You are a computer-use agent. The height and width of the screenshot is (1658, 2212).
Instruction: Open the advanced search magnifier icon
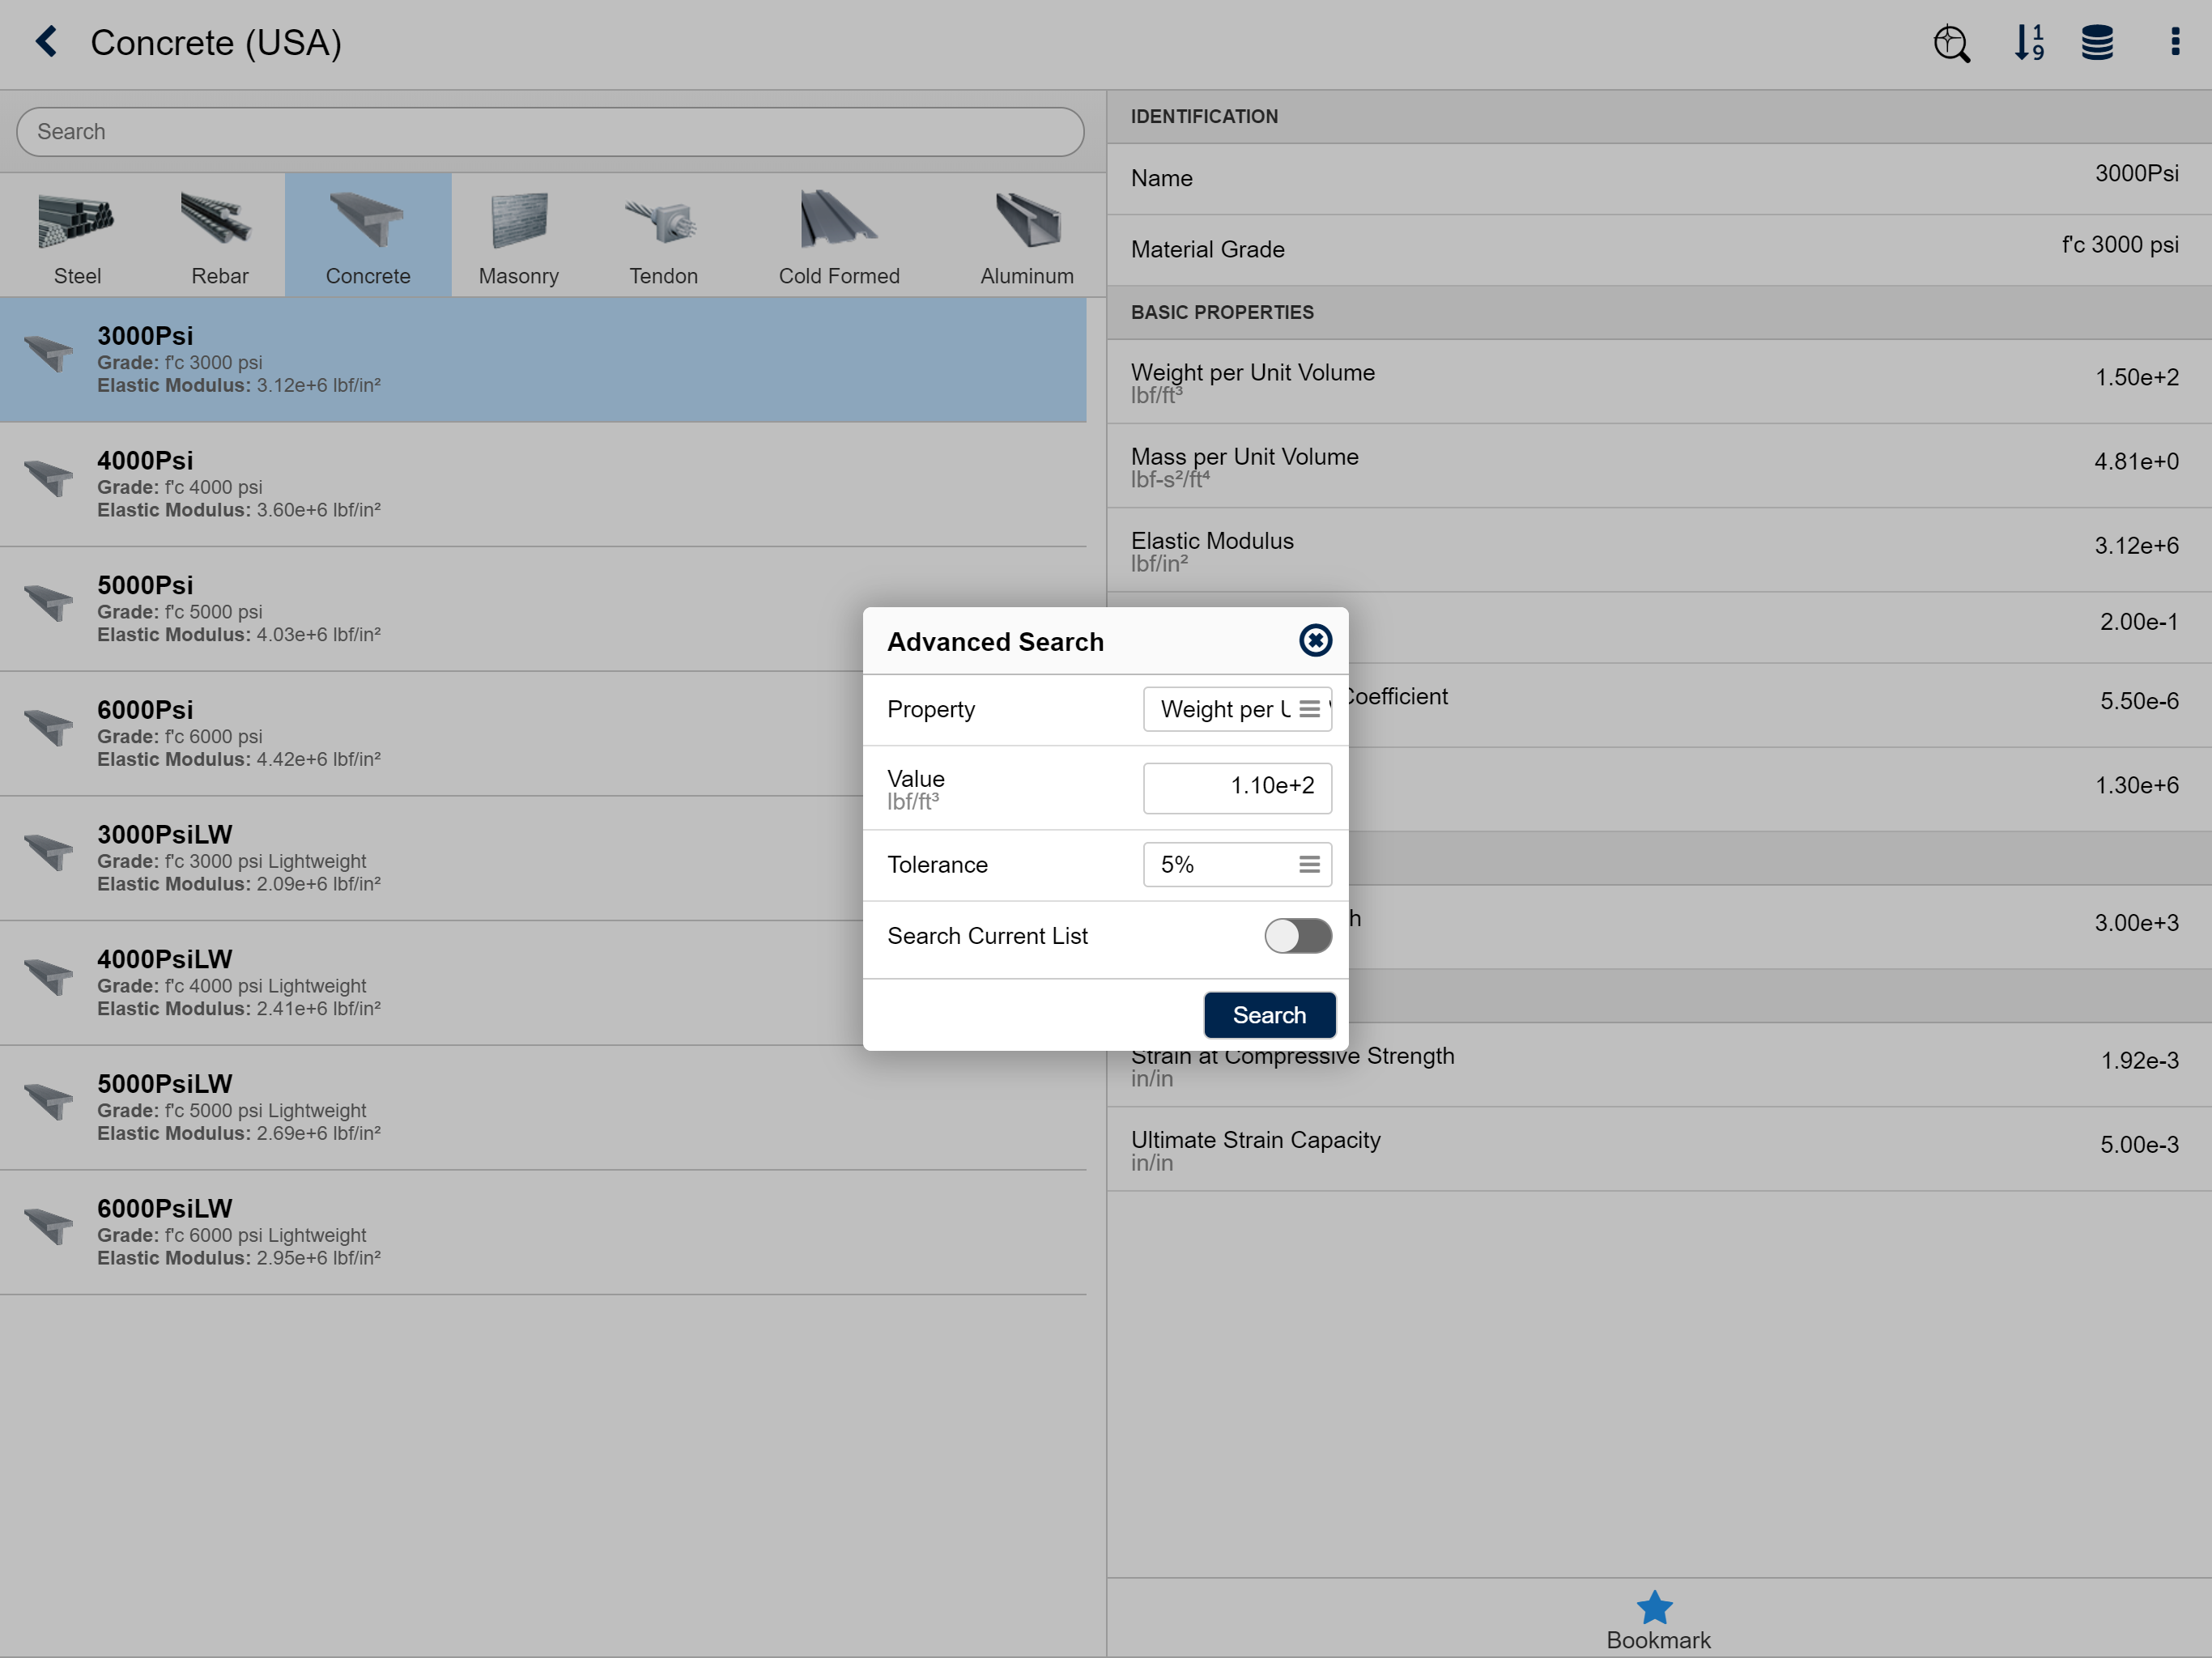(1951, 43)
